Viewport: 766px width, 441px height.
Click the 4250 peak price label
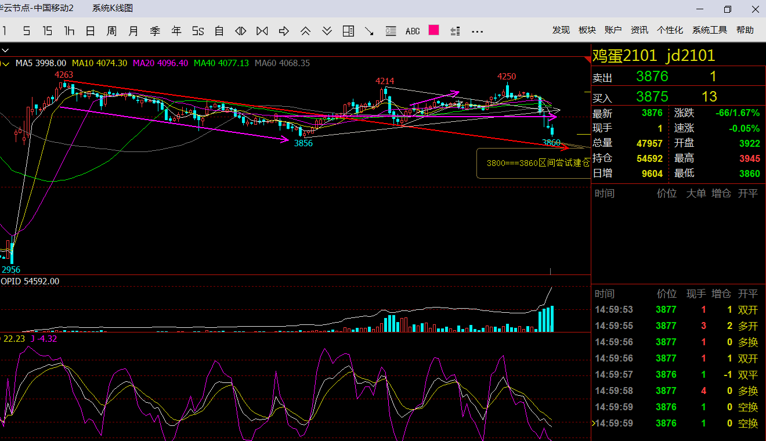507,77
